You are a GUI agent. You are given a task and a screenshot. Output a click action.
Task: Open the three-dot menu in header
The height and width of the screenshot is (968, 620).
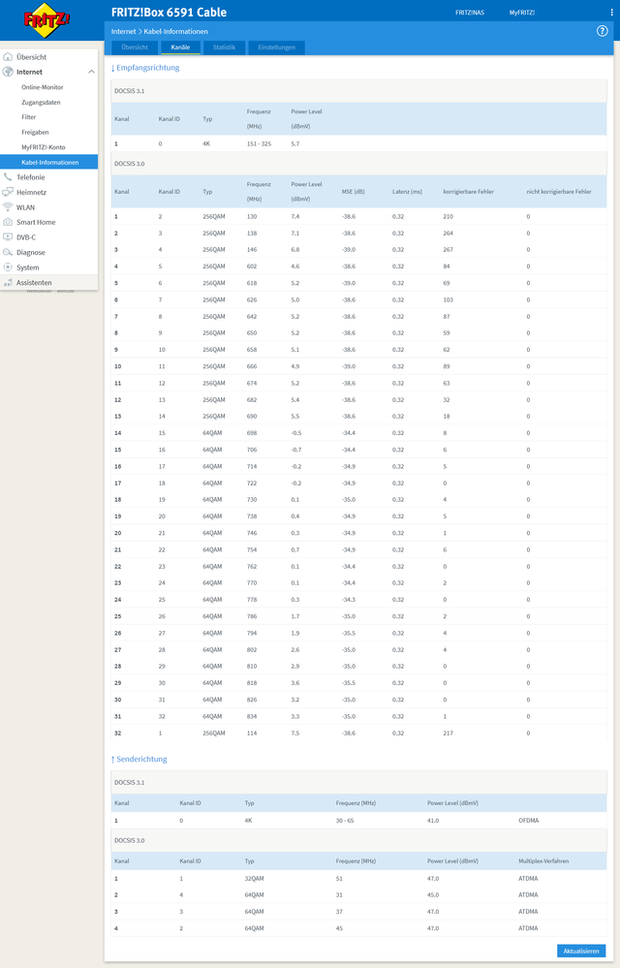[x=611, y=13]
